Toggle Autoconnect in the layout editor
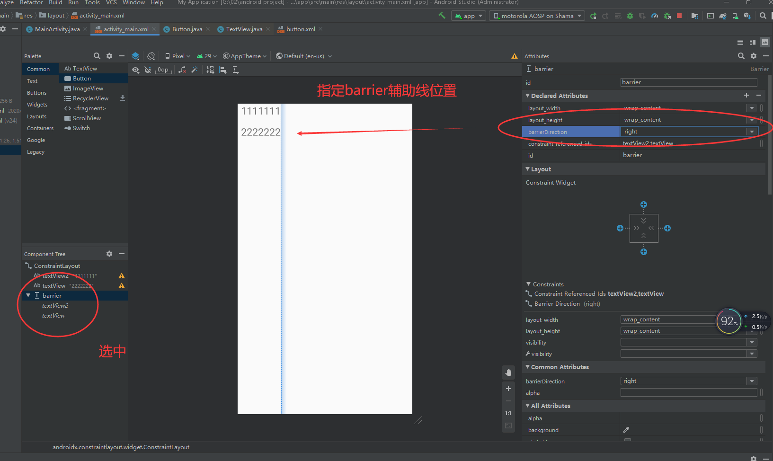This screenshot has height=461, width=773. 148,70
